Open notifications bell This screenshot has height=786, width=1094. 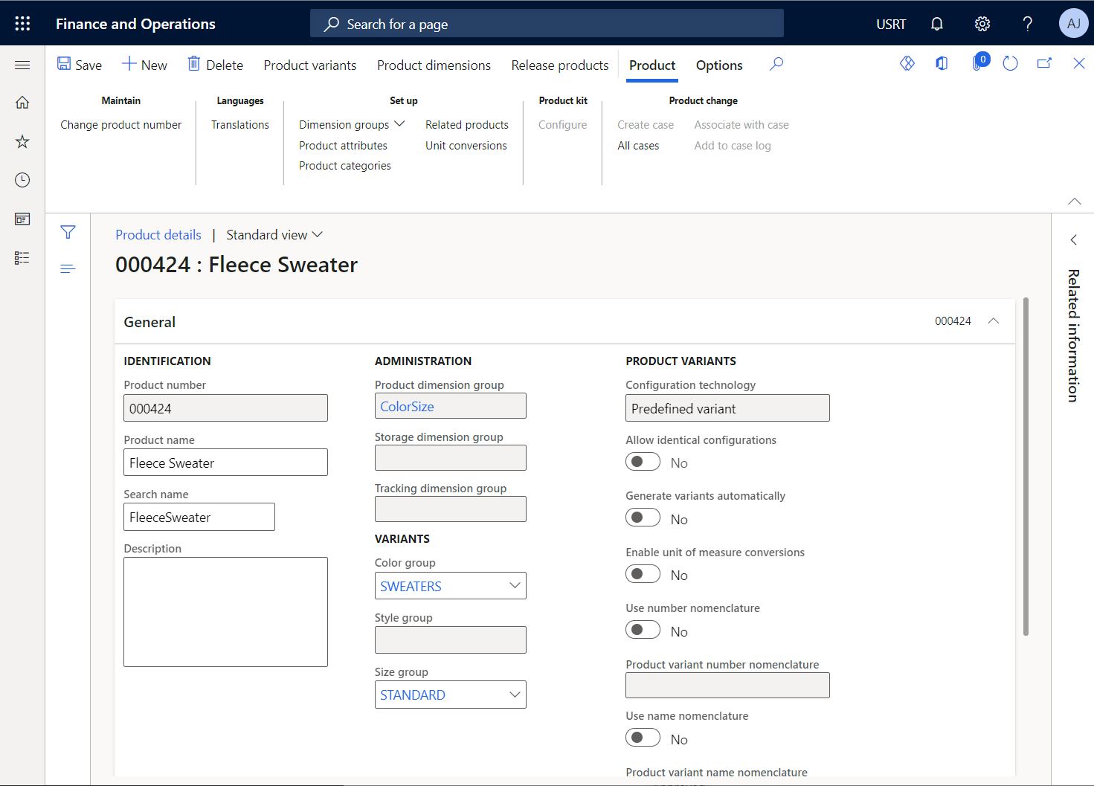pyautogui.click(x=937, y=24)
